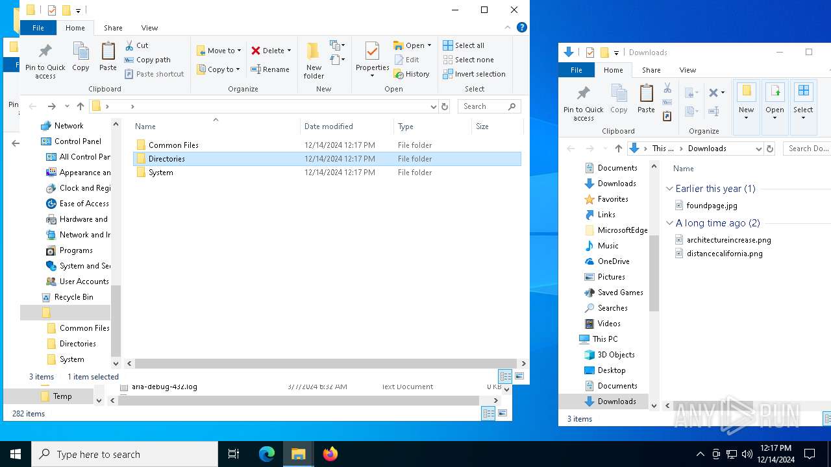Switch to View tab in Downloads window
The image size is (831, 467).
tap(688, 70)
